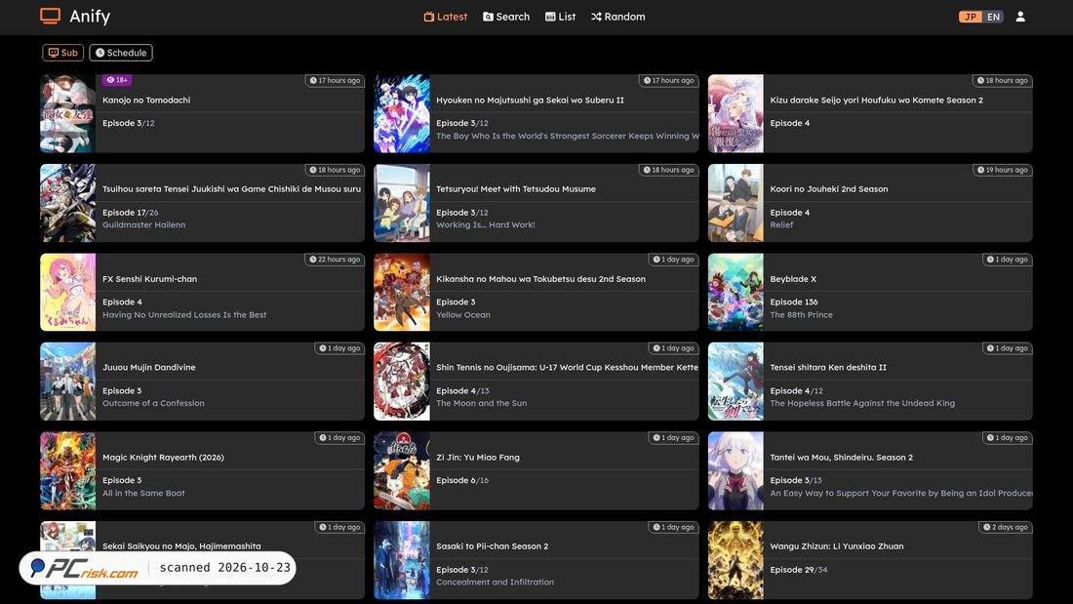Select Magic Knight Rayearth (2026) cover image
This screenshot has height=604, width=1073.
[x=67, y=471]
